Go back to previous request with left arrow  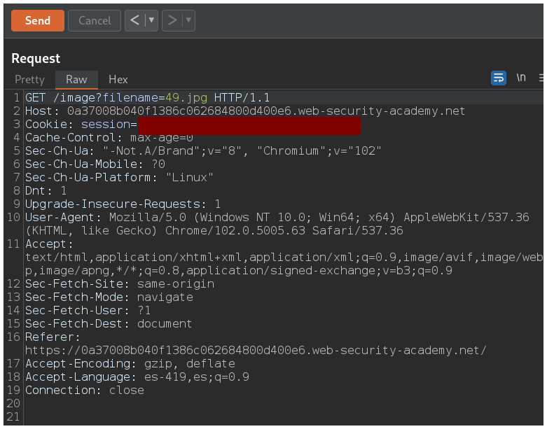[x=134, y=20]
